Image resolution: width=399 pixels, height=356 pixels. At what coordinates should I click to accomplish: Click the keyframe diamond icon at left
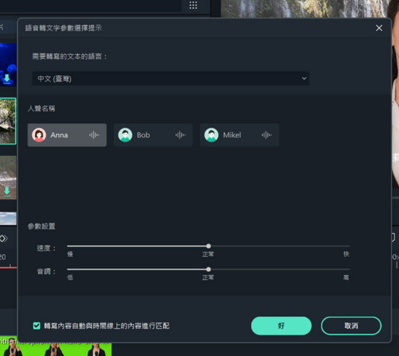point(3,238)
